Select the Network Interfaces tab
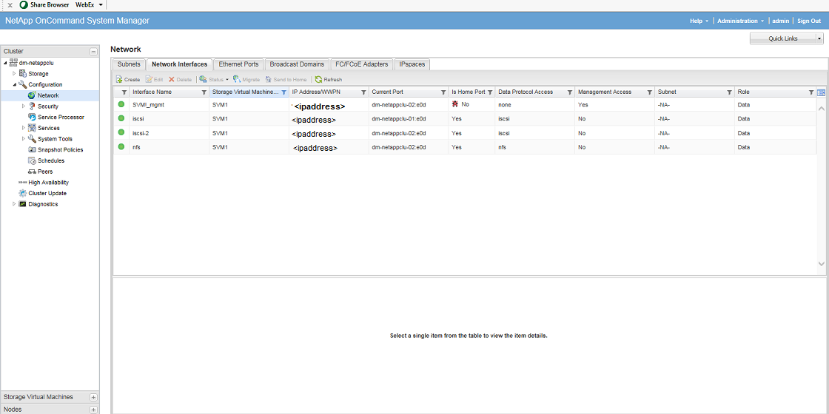The width and height of the screenshot is (829, 414). tap(180, 64)
